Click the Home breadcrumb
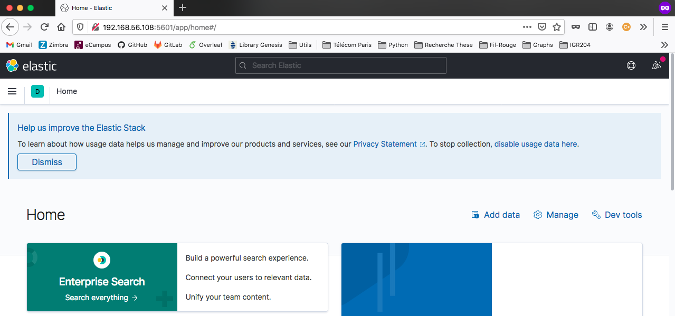675x316 pixels. [67, 91]
